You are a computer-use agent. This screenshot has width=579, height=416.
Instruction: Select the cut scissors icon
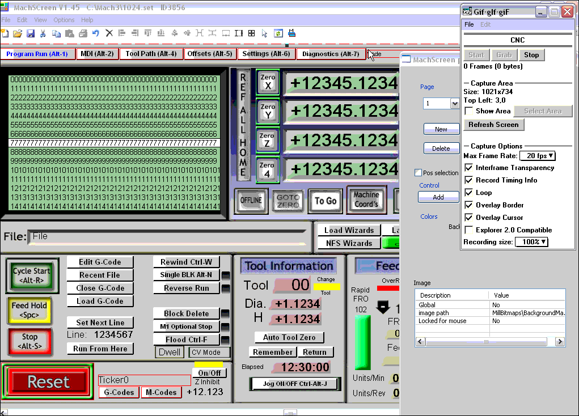[x=43, y=33]
